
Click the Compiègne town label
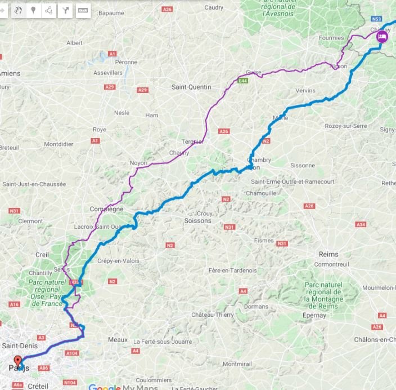106,209
